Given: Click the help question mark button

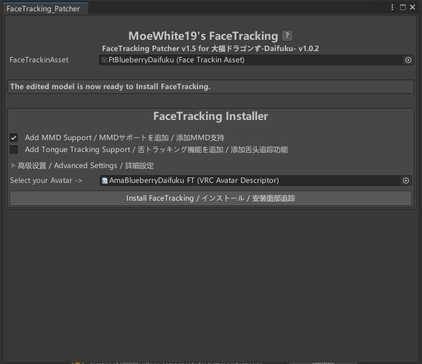Looking at the screenshot, I should 287,36.
